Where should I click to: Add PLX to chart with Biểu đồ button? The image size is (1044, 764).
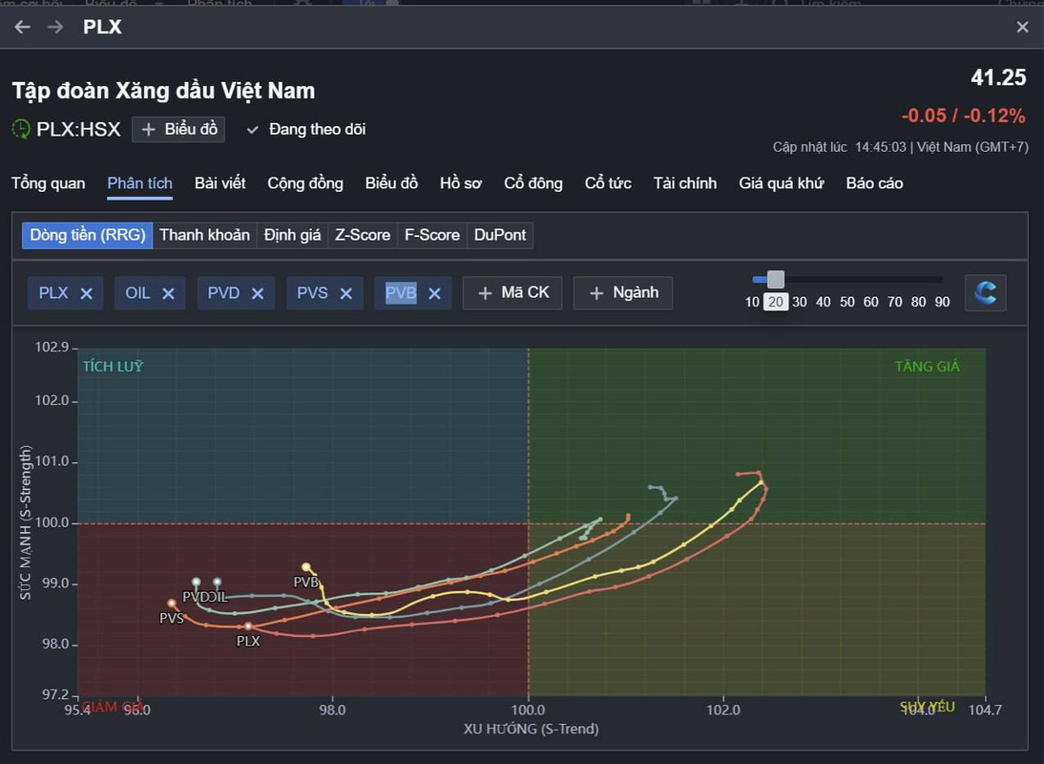178,129
